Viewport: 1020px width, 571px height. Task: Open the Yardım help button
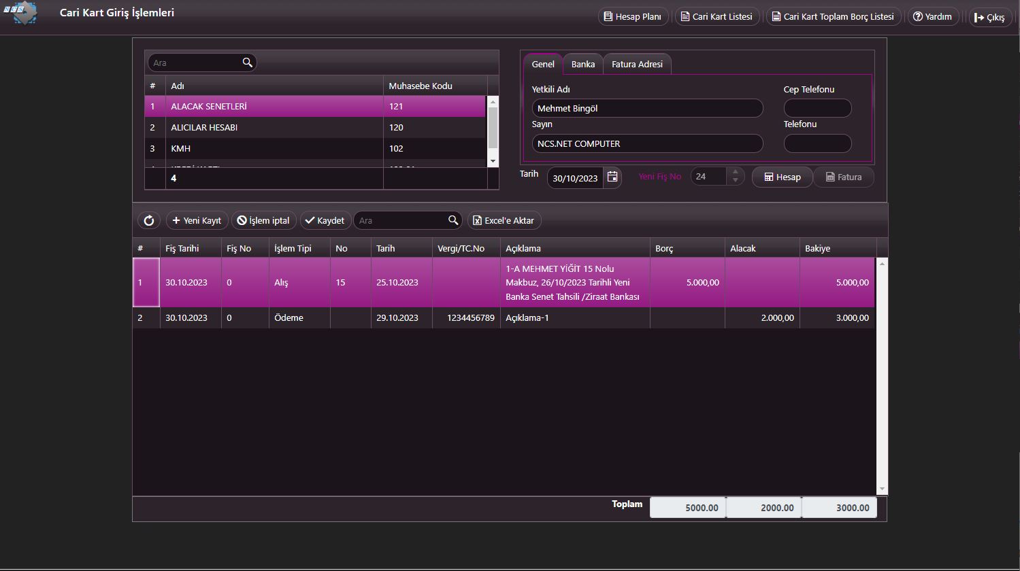pos(934,16)
